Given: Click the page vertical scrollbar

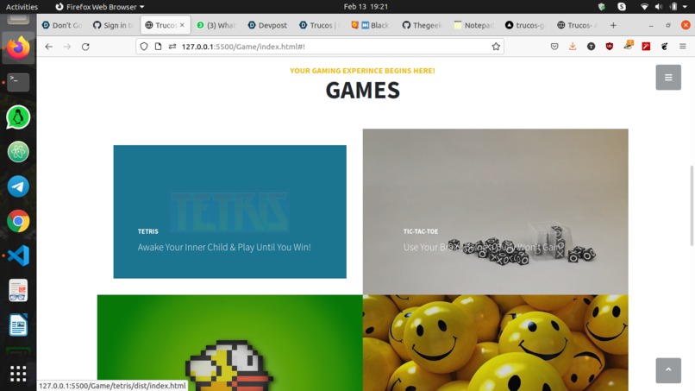Looking at the screenshot, I should coord(692,205).
